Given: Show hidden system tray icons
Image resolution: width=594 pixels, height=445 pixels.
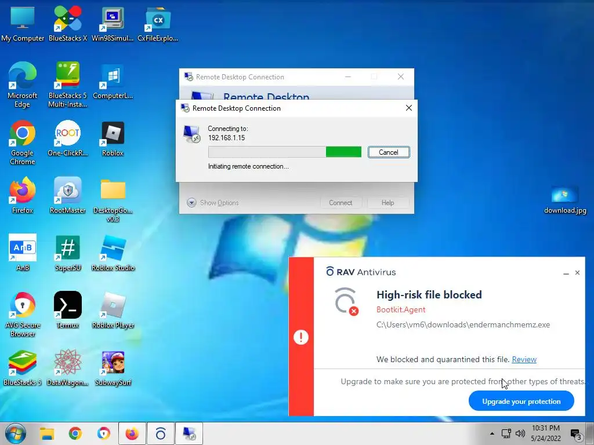Looking at the screenshot, I should 492,433.
